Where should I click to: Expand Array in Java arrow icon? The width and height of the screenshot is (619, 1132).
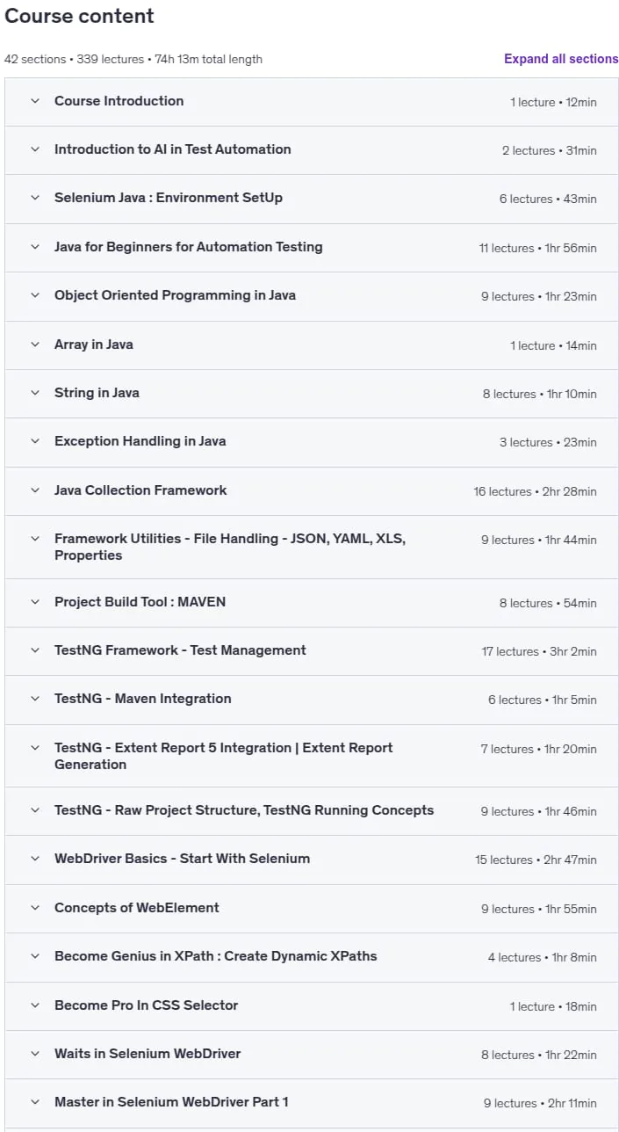35,345
